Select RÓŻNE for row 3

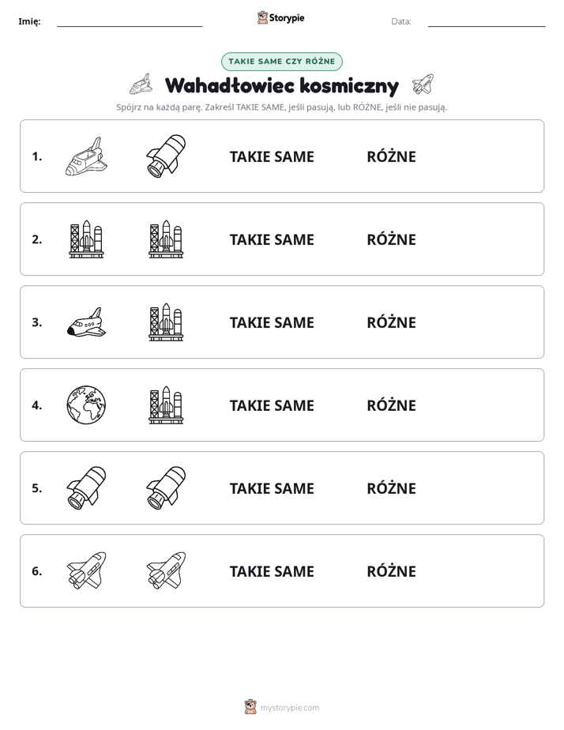[391, 322]
